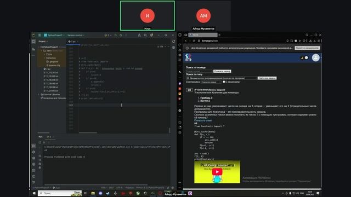Open the user profile avatar
Viewport: 351px width, 197px height.
(x=316, y=57)
